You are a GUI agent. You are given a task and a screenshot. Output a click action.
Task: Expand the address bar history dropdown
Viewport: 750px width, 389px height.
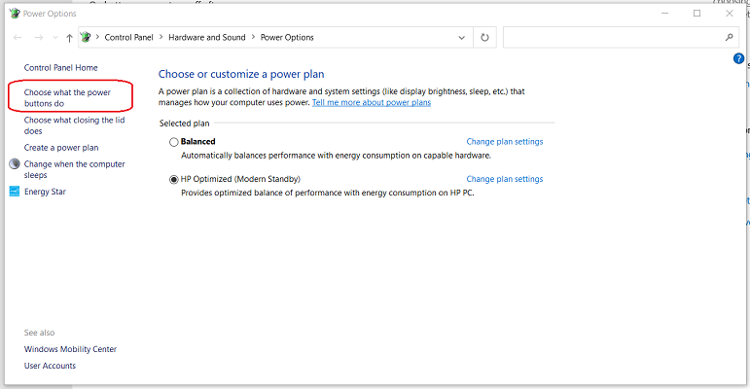462,37
